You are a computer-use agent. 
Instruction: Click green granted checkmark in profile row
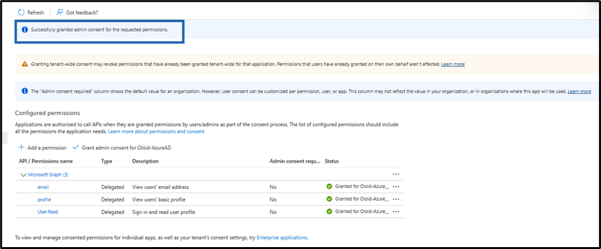329,199
